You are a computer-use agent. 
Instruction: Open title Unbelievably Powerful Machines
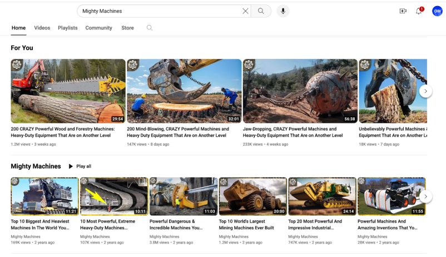393,132
